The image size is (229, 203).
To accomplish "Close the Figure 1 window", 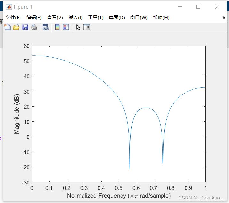I will 217,7.
